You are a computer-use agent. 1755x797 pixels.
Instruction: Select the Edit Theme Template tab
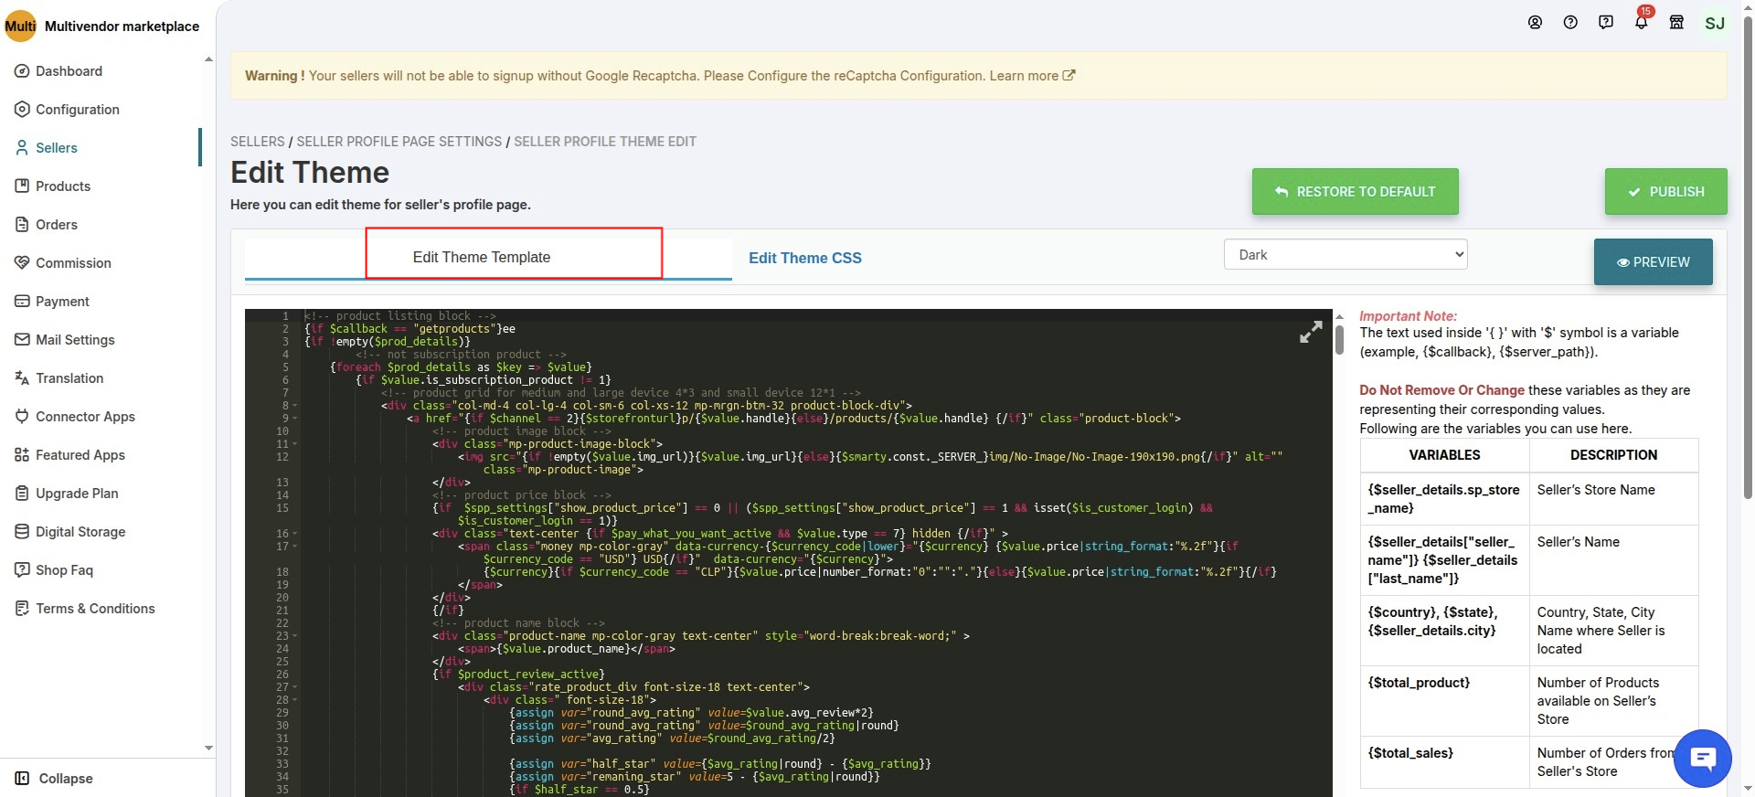point(482,258)
